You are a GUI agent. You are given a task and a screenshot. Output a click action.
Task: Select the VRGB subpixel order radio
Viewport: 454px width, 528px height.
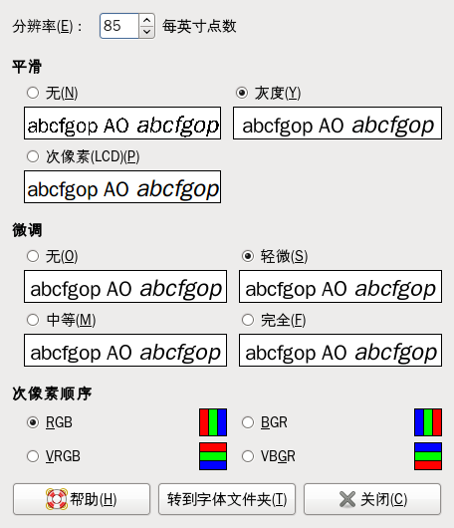33,456
